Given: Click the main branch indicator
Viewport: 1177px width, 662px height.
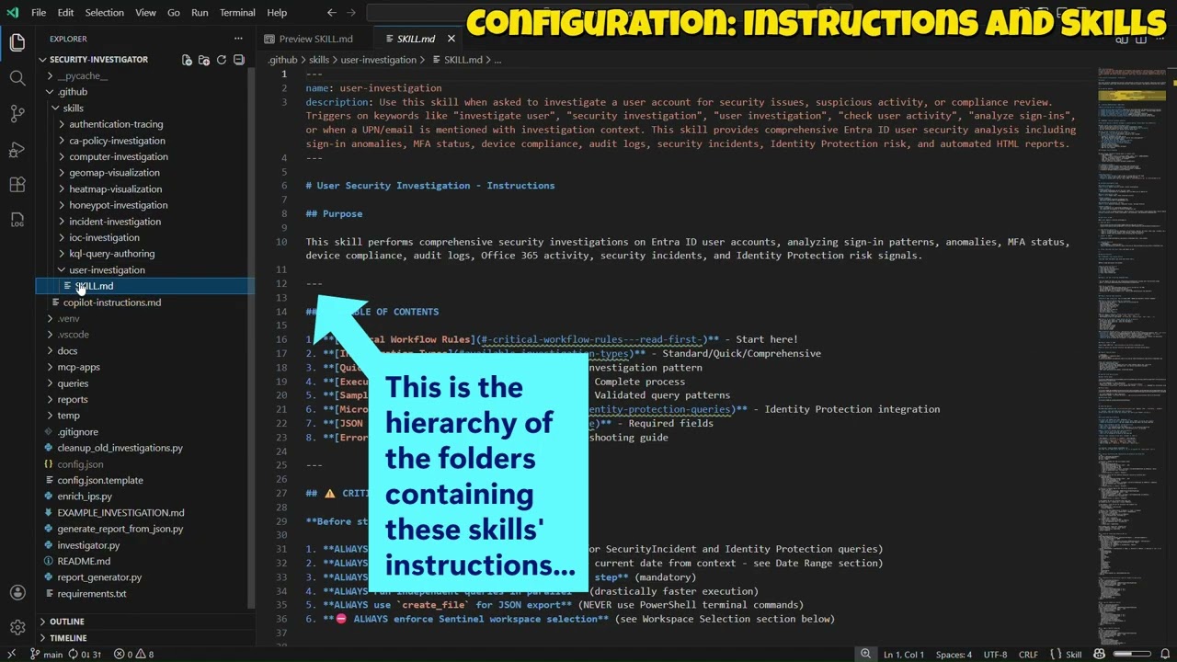Looking at the screenshot, I should tap(46, 655).
